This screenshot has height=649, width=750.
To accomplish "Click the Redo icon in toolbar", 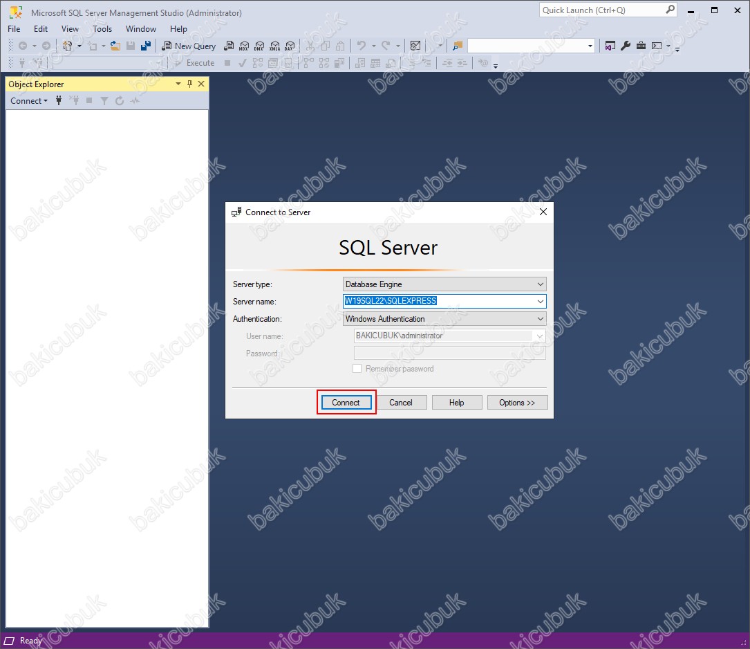I will point(386,46).
